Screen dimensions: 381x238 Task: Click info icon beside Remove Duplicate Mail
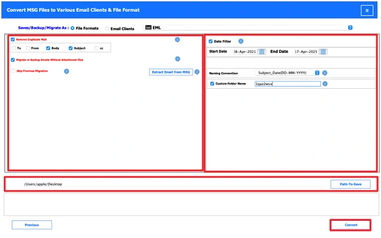pyautogui.click(x=178, y=39)
